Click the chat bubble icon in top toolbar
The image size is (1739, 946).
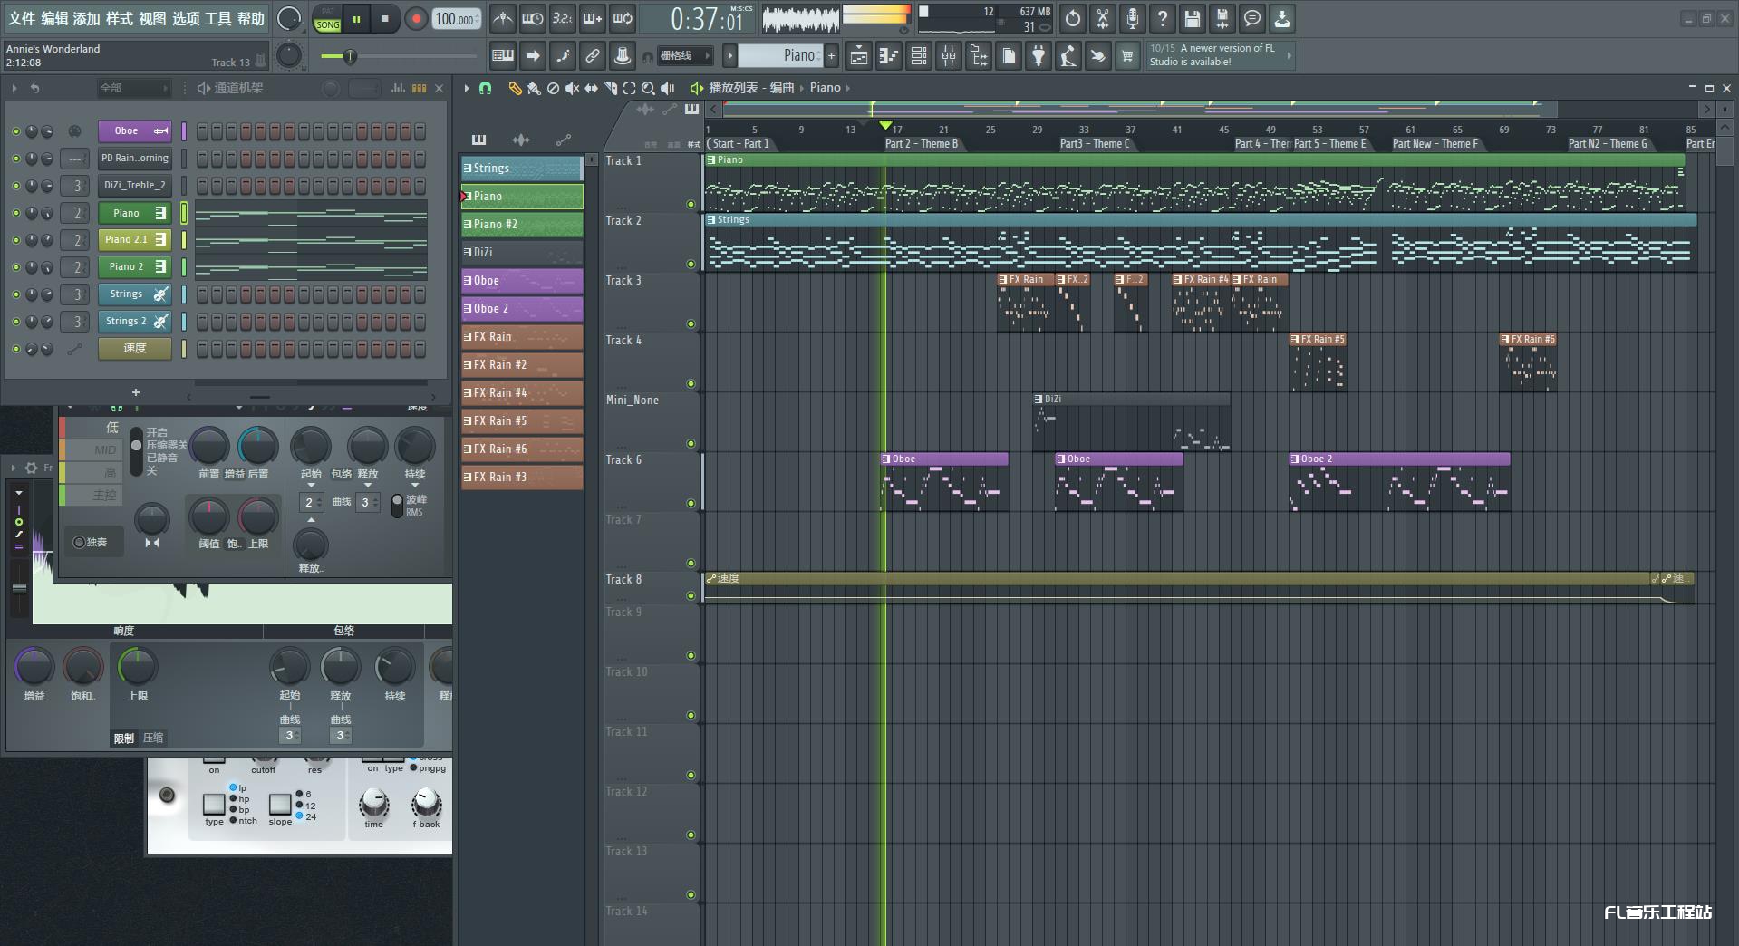click(1252, 18)
